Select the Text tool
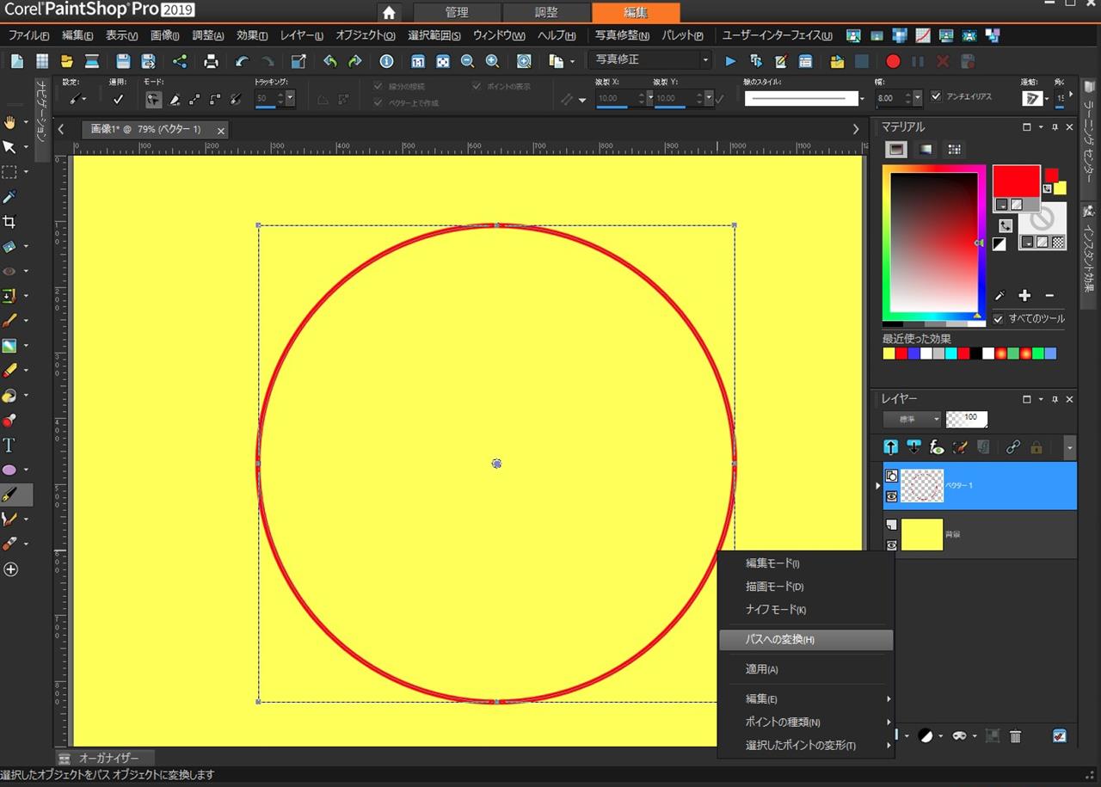The width and height of the screenshot is (1101, 787). coord(9,445)
